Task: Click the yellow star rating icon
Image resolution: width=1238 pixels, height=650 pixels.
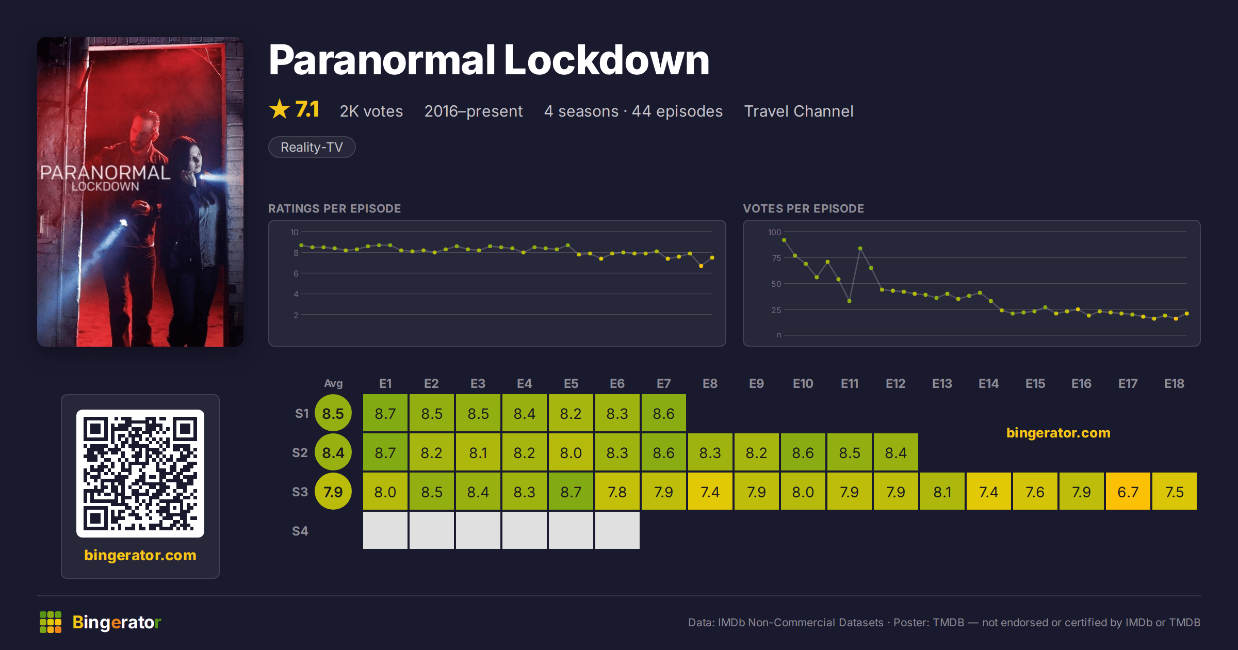Action: point(280,109)
